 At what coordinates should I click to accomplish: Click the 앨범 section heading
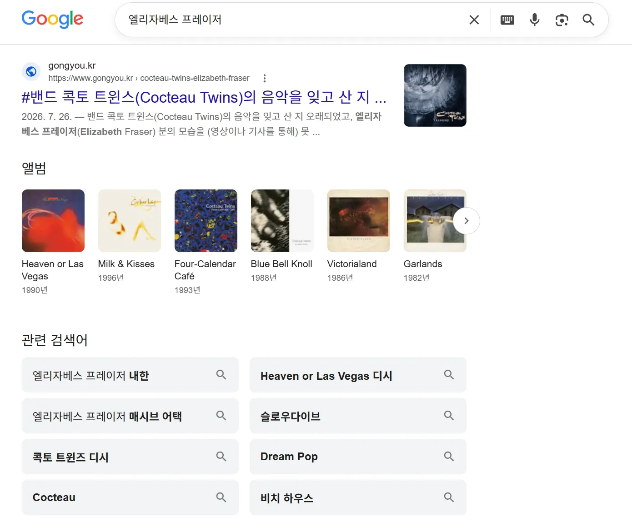tap(34, 169)
